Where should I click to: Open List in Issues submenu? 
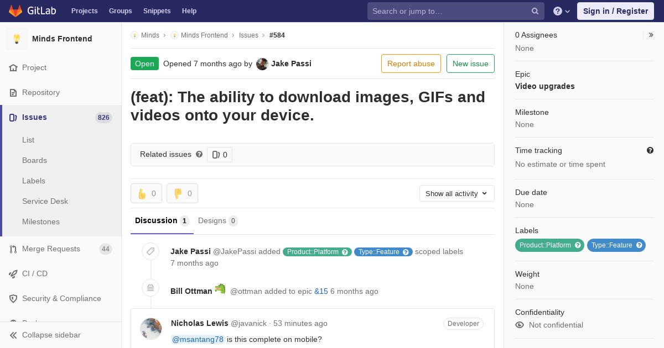pos(28,140)
